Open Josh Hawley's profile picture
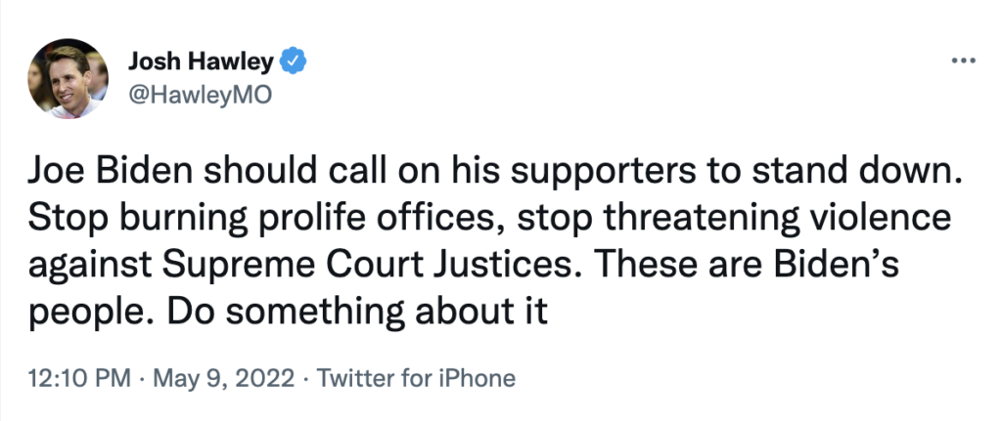The image size is (1002, 421). point(68,77)
